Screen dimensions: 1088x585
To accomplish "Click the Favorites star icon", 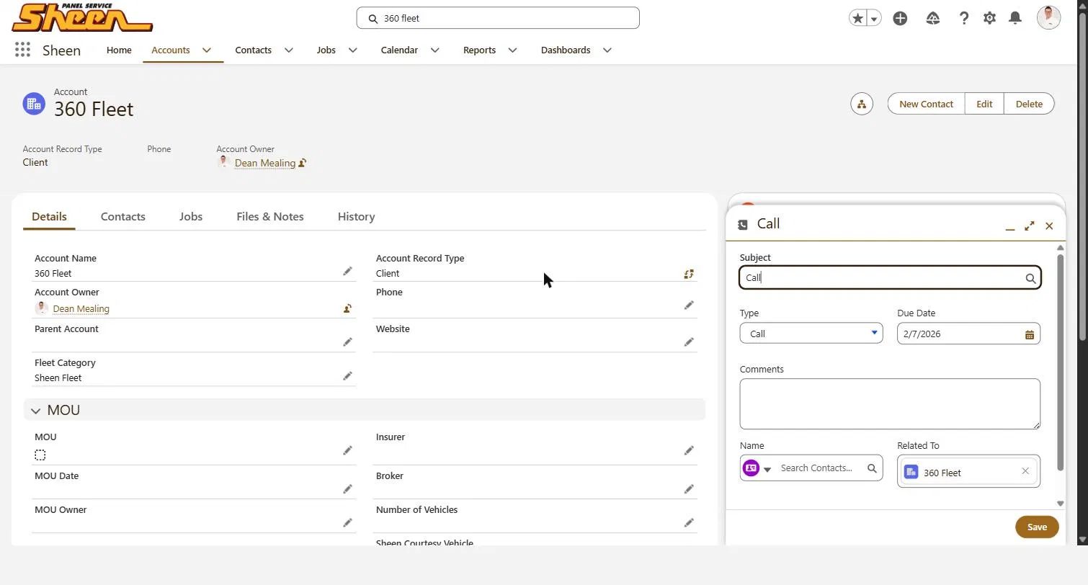I will pyautogui.click(x=857, y=19).
